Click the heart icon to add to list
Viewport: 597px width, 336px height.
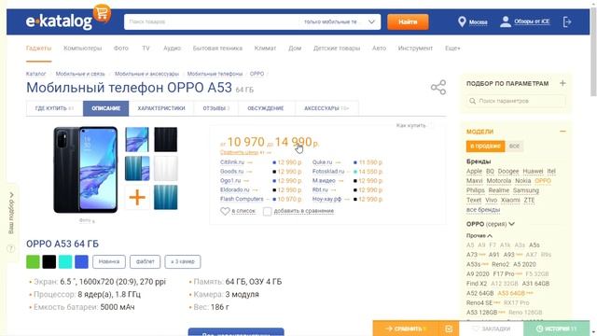tap(225, 211)
